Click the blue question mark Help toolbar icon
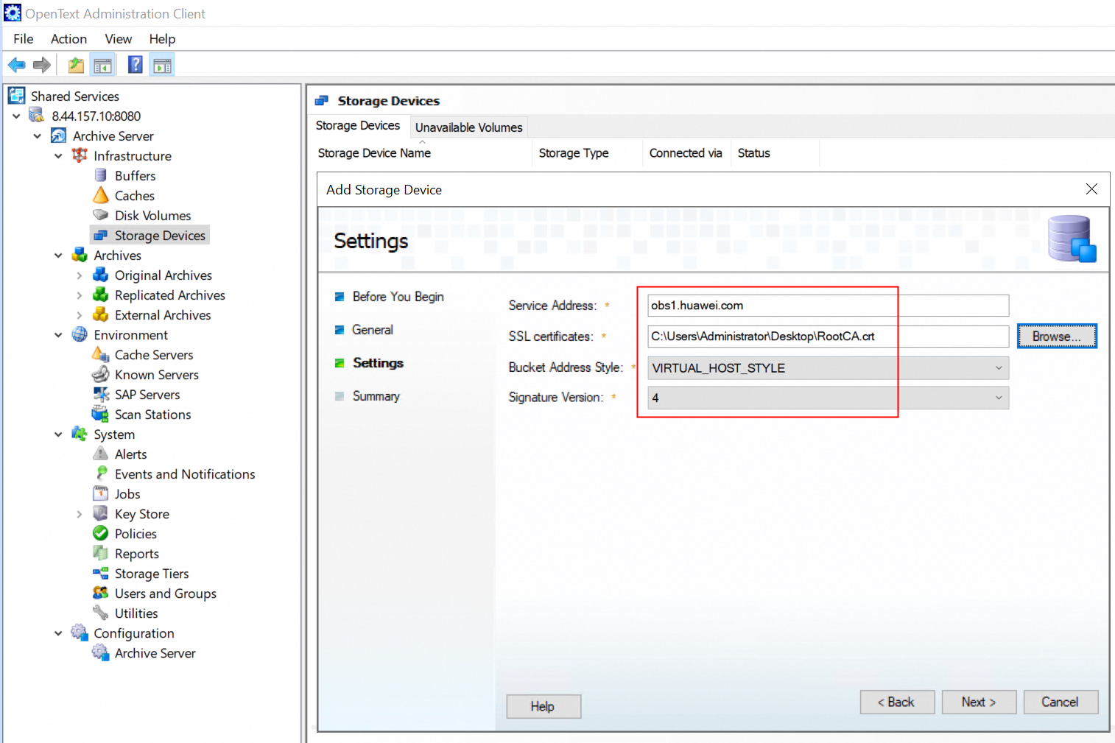This screenshot has width=1115, height=743. coord(136,65)
